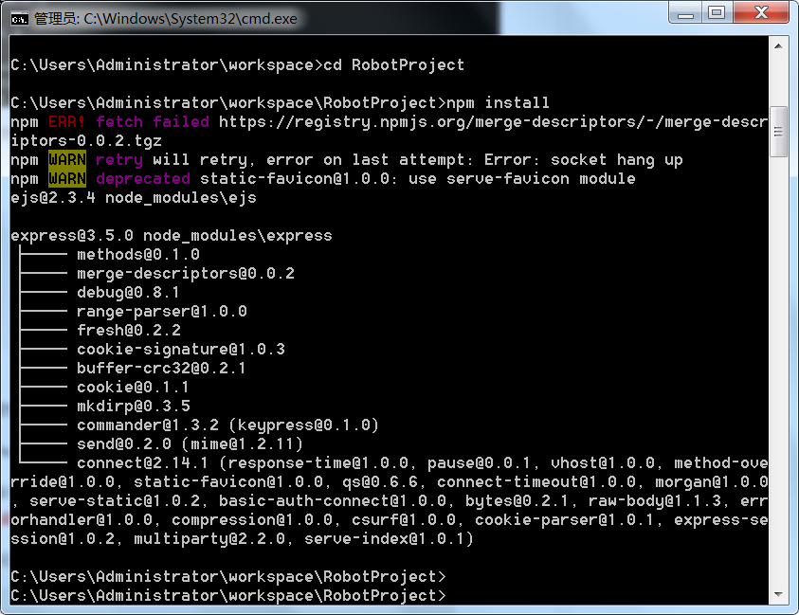Click the 'cookie-signature@1.0.3' tree entry

pyautogui.click(x=181, y=349)
